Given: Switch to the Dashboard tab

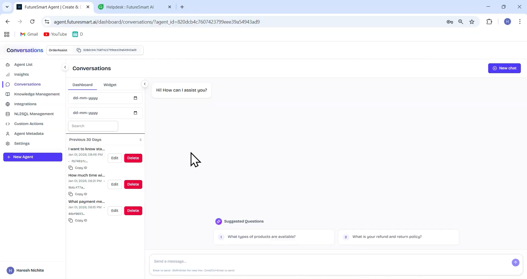Looking at the screenshot, I should point(82,85).
